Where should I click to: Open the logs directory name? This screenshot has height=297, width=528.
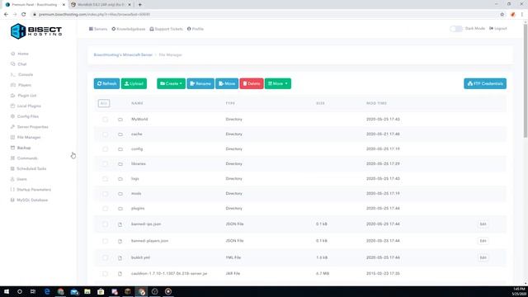pyautogui.click(x=135, y=179)
